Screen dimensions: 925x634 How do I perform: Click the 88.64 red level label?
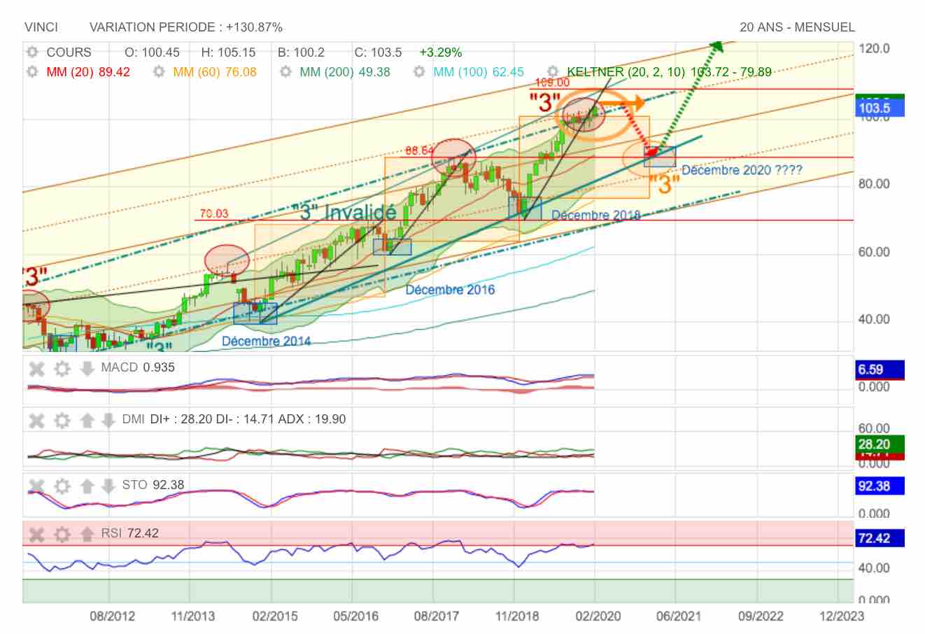tap(420, 150)
